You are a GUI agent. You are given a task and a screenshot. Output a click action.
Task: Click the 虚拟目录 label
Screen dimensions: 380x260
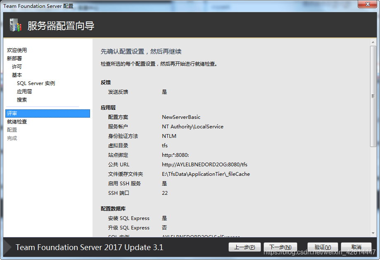pyautogui.click(x=118, y=146)
